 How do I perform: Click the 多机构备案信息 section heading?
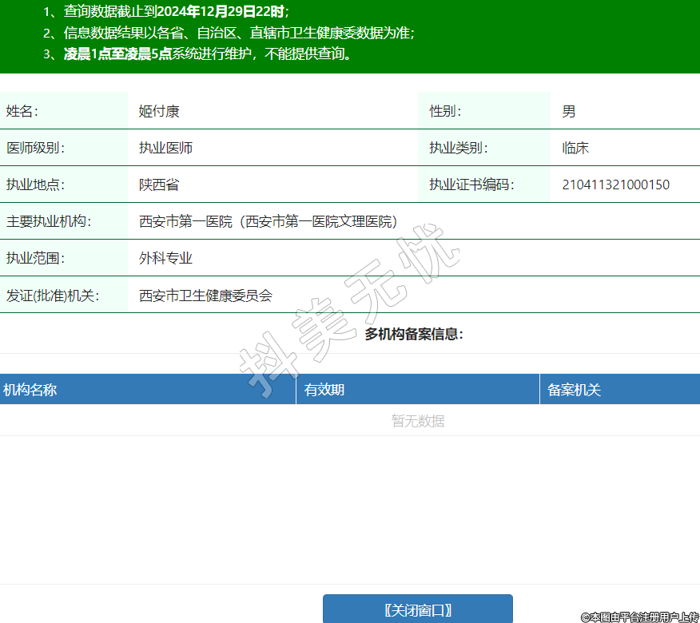pyautogui.click(x=414, y=334)
